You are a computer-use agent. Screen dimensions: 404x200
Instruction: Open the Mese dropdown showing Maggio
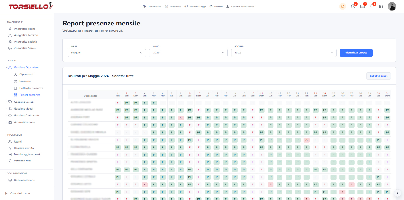coord(107,53)
